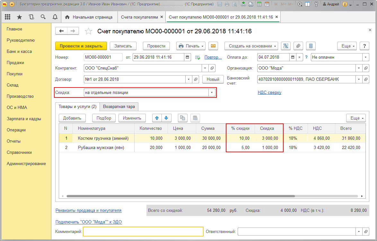Viewport: 377px width, 241px height.
Task: Open Банковский счет dropdown arrow
Action: point(359,79)
